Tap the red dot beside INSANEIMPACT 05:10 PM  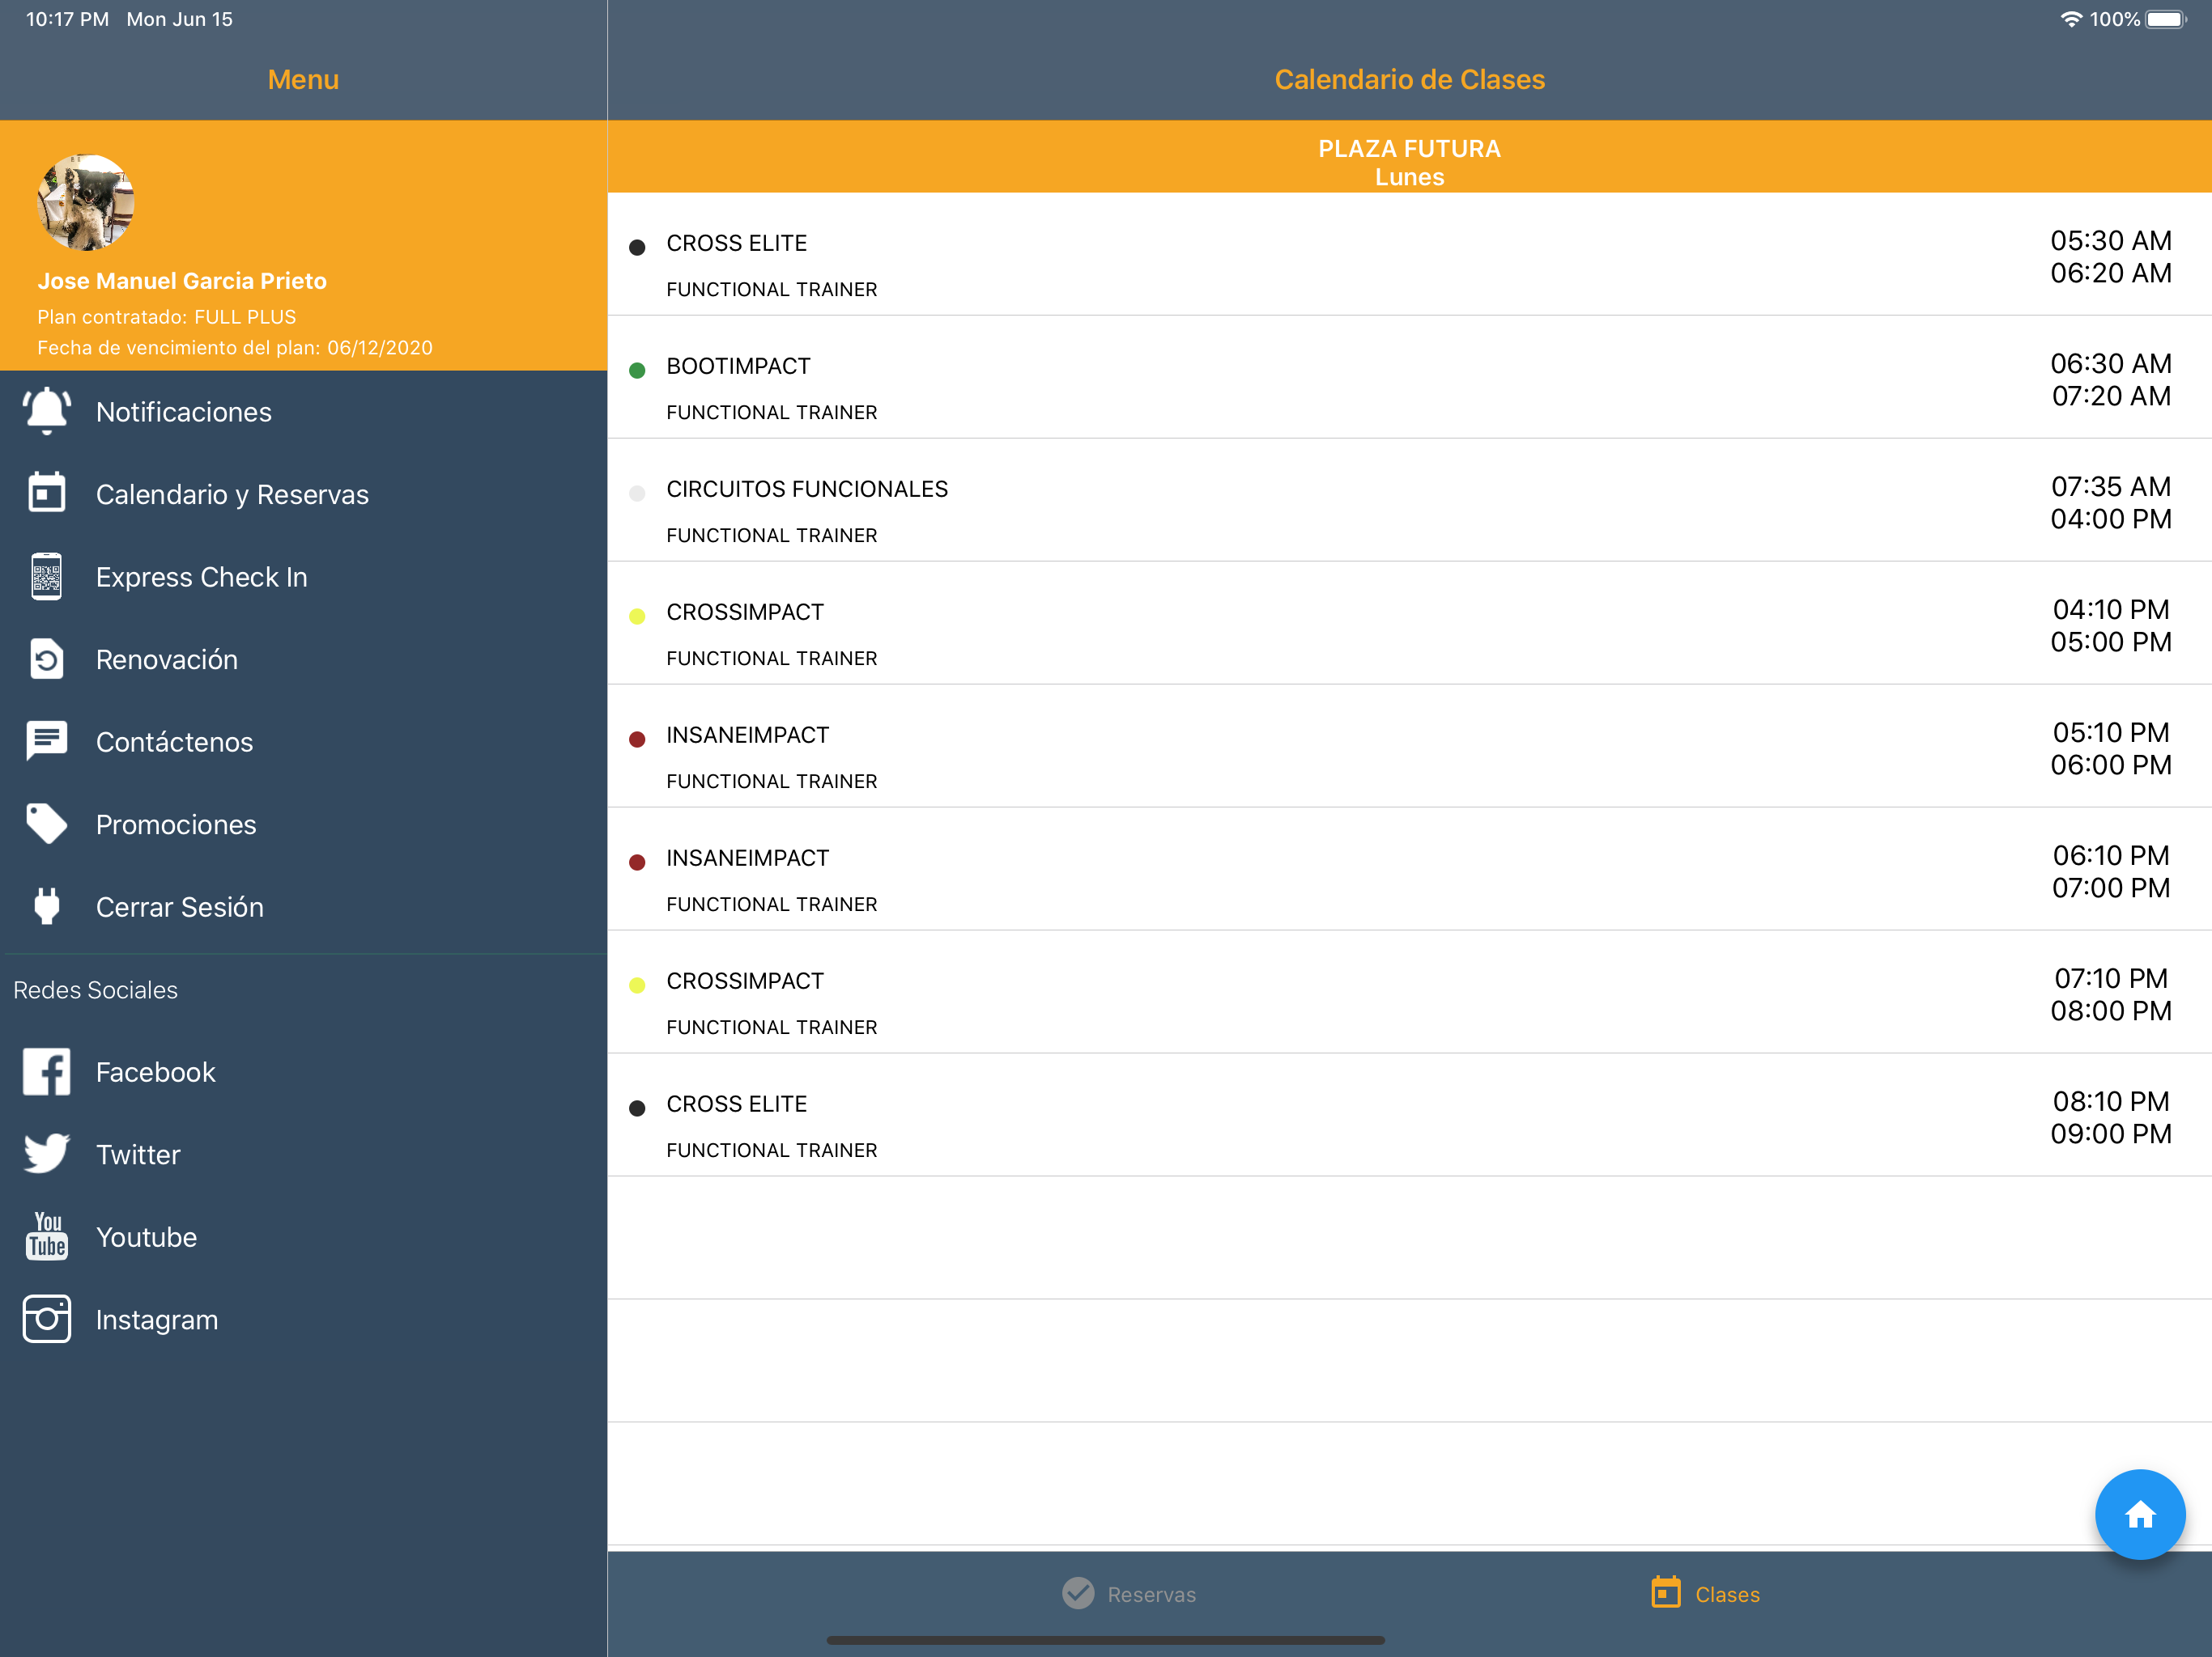pos(637,740)
